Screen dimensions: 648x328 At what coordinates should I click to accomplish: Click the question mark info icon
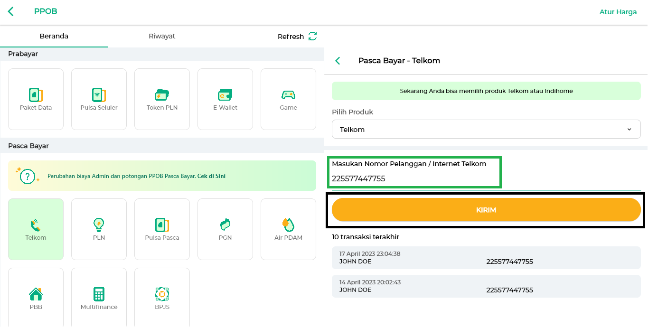[x=28, y=176]
